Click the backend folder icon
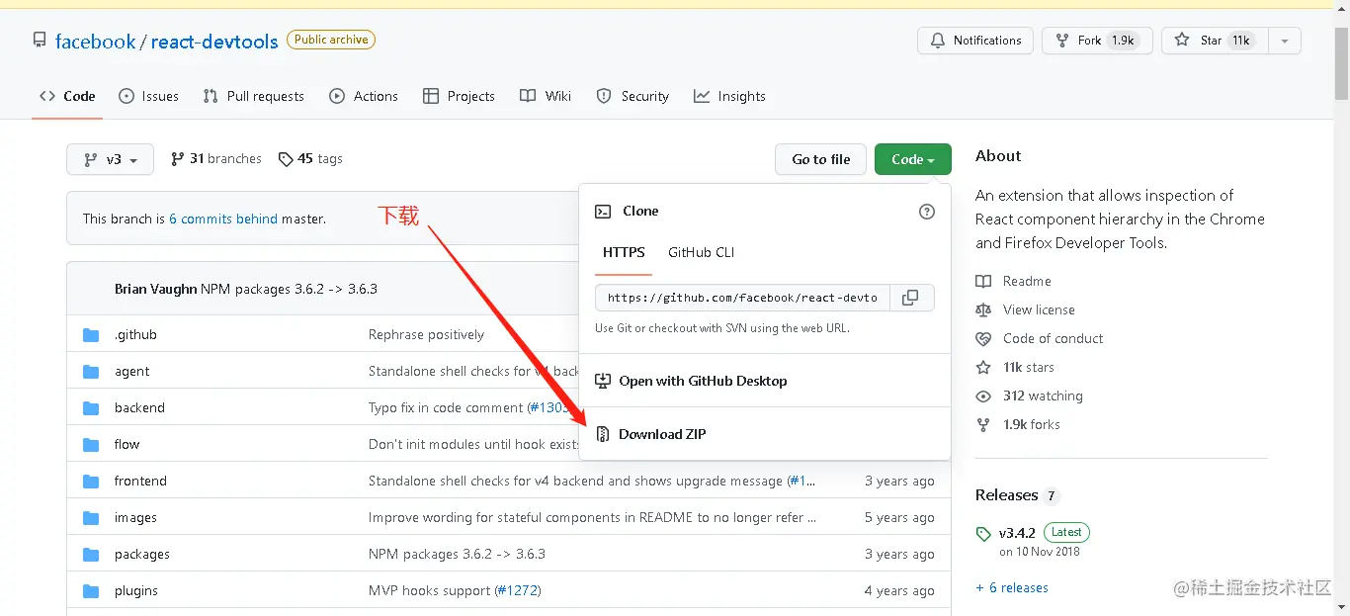This screenshot has height=616, width=1350. [91, 408]
